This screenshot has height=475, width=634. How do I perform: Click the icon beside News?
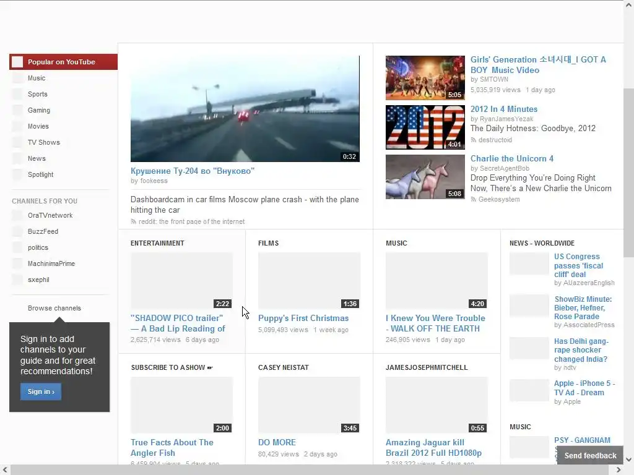tap(17, 159)
